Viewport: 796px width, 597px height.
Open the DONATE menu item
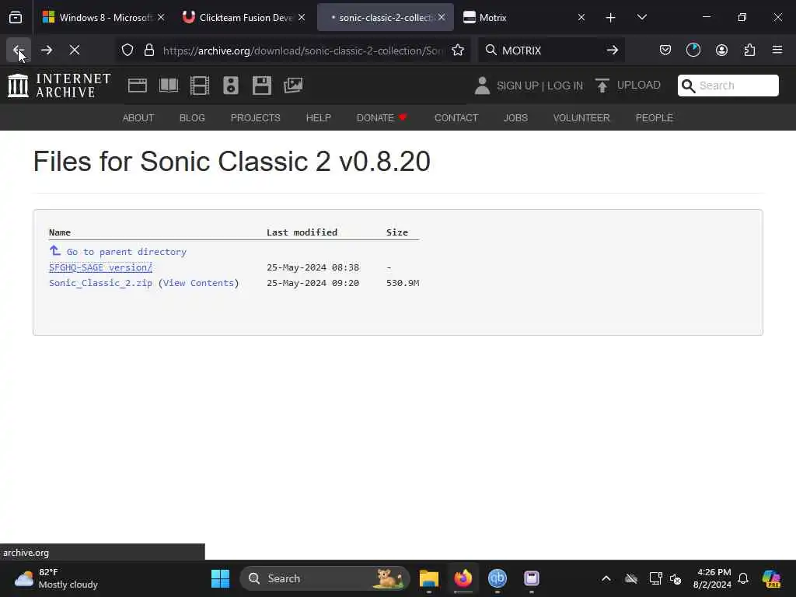(382, 118)
